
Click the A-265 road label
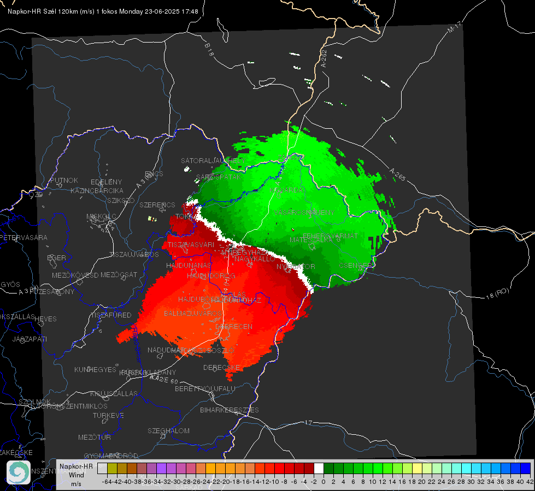click(x=397, y=175)
